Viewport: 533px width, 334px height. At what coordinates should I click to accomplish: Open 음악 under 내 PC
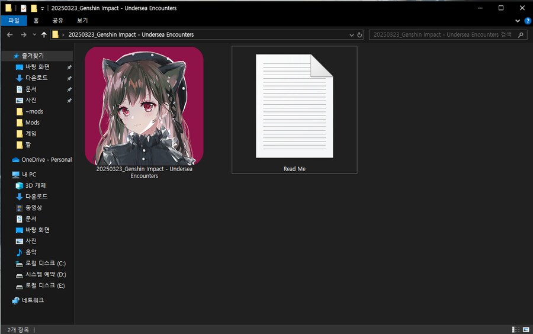[x=31, y=252]
